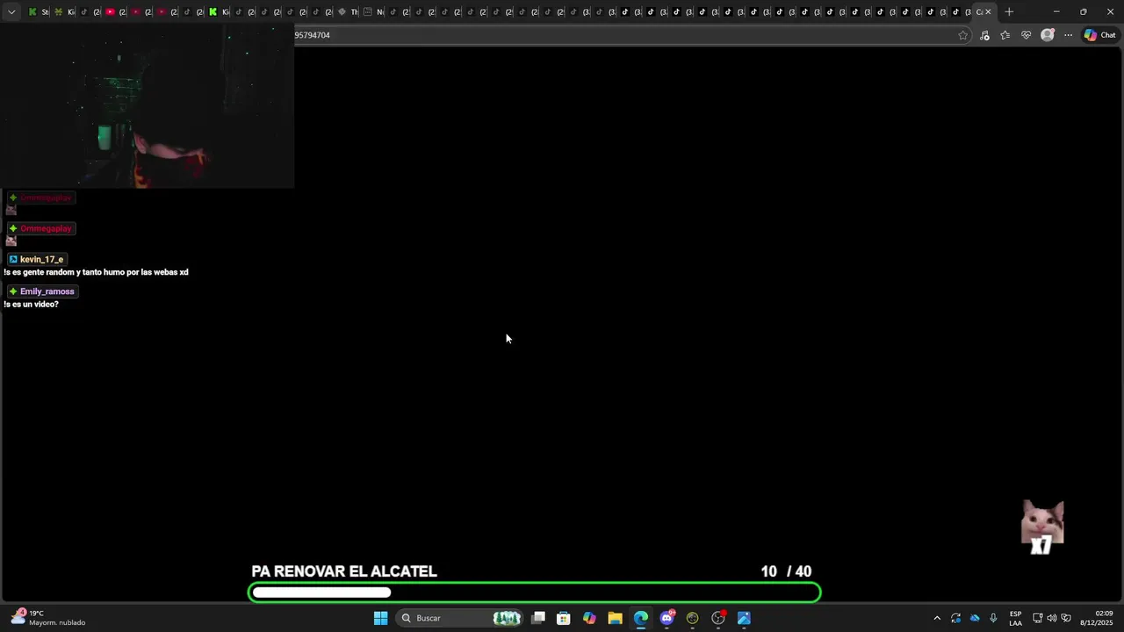Click the green goal progress bar

coord(535,592)
